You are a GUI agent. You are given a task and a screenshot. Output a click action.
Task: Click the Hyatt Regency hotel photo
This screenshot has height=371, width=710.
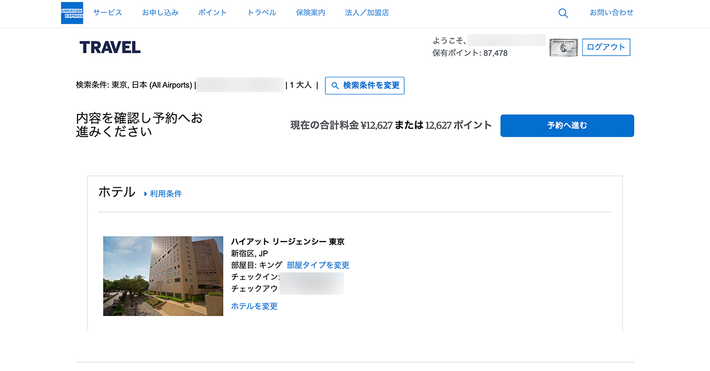[163, 276]
